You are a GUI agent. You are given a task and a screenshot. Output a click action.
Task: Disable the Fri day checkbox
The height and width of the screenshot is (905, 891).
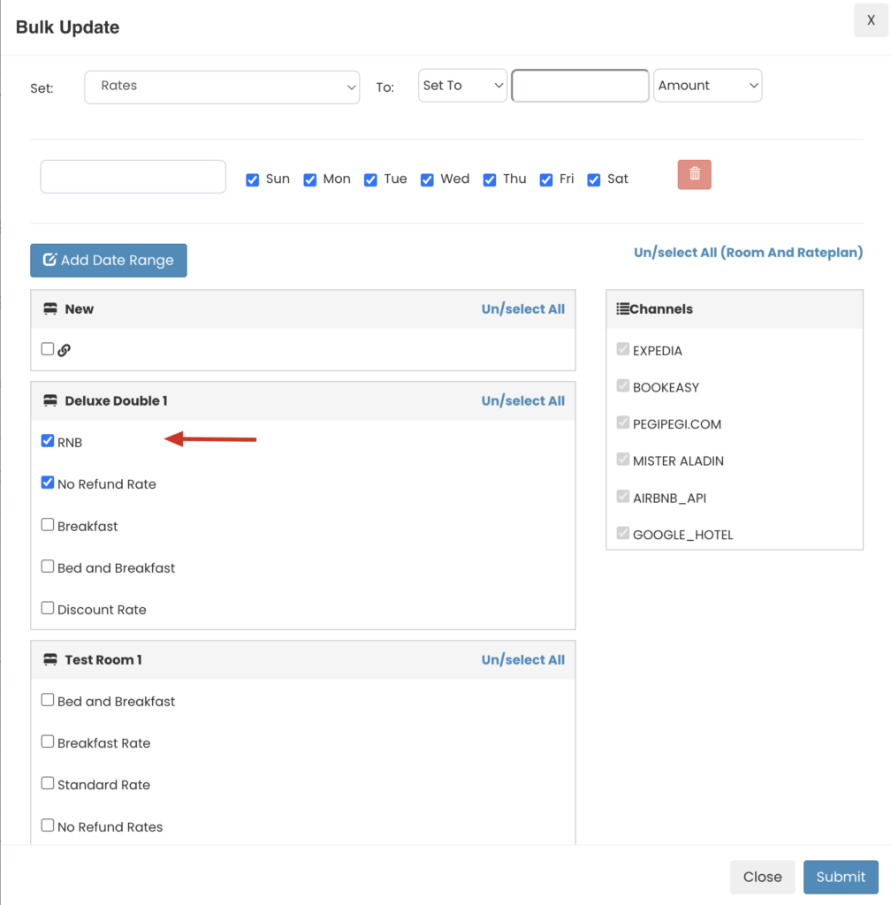tap(546, 179)
